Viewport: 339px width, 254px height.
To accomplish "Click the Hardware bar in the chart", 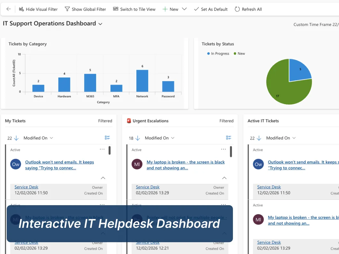I will (64, 85).
